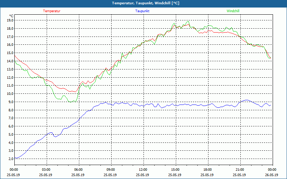The image size is (287, 179).
Task: Click the '03:00' x-axis time label
Action: point(46,170)
